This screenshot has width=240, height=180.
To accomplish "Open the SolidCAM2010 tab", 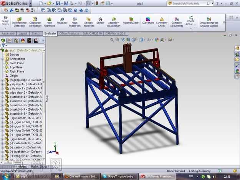I will 92,33.
